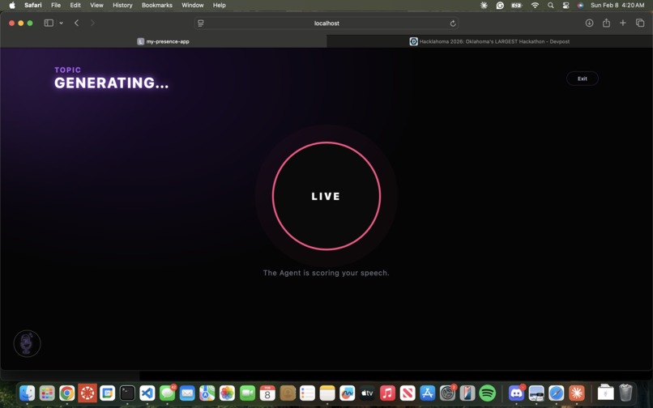
Task: Click the battery status icon
Action: [x=517, y=5]
